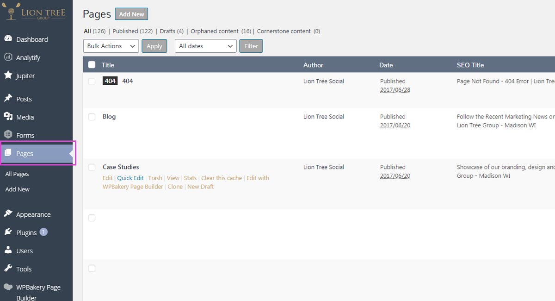
Task: Click the Apply button
Action: click(154, 46)
